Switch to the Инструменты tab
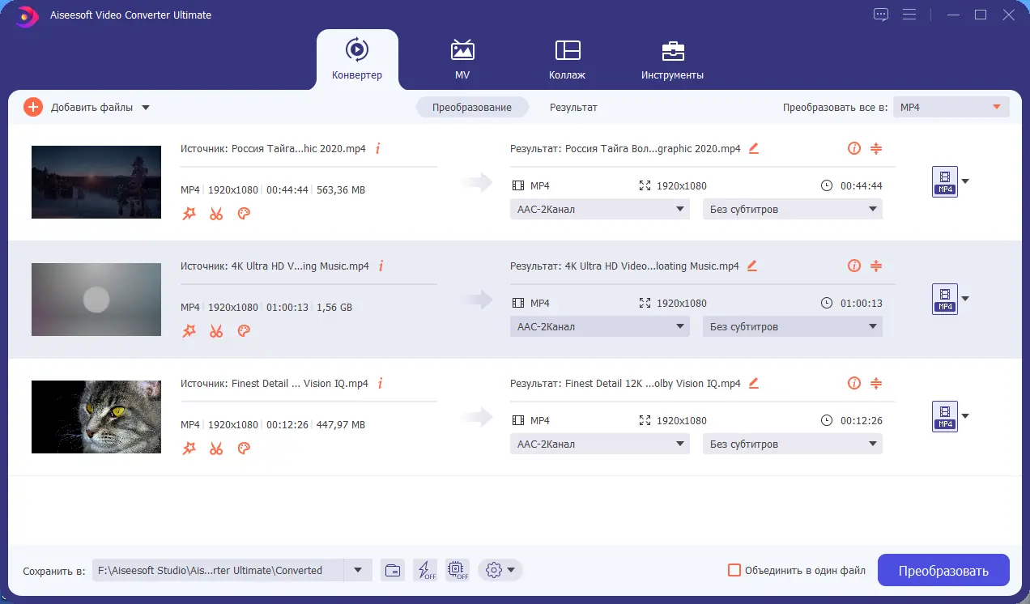1030x604 pixels. click(672, 59)
